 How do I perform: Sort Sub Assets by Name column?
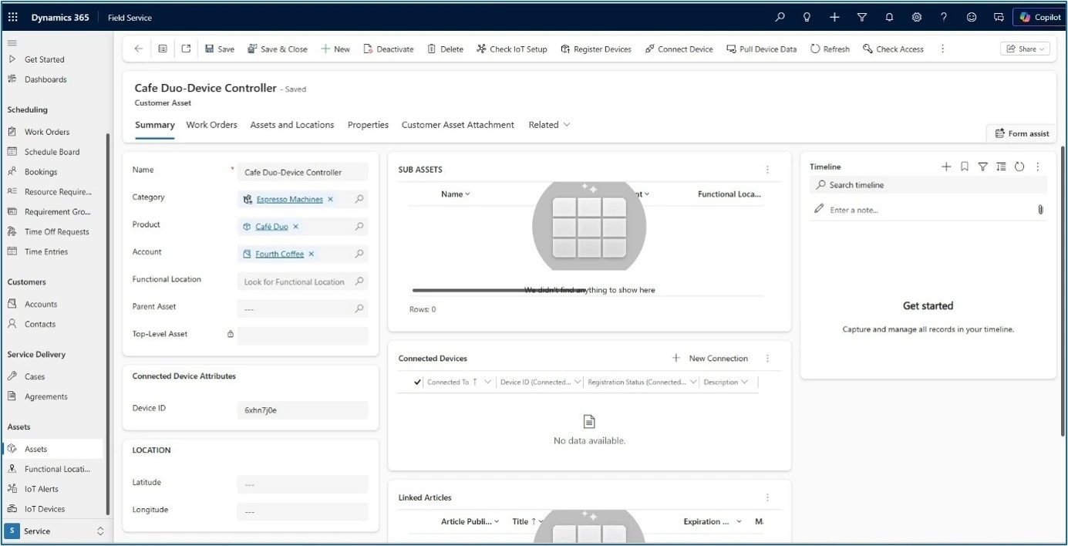coord(455,194)
